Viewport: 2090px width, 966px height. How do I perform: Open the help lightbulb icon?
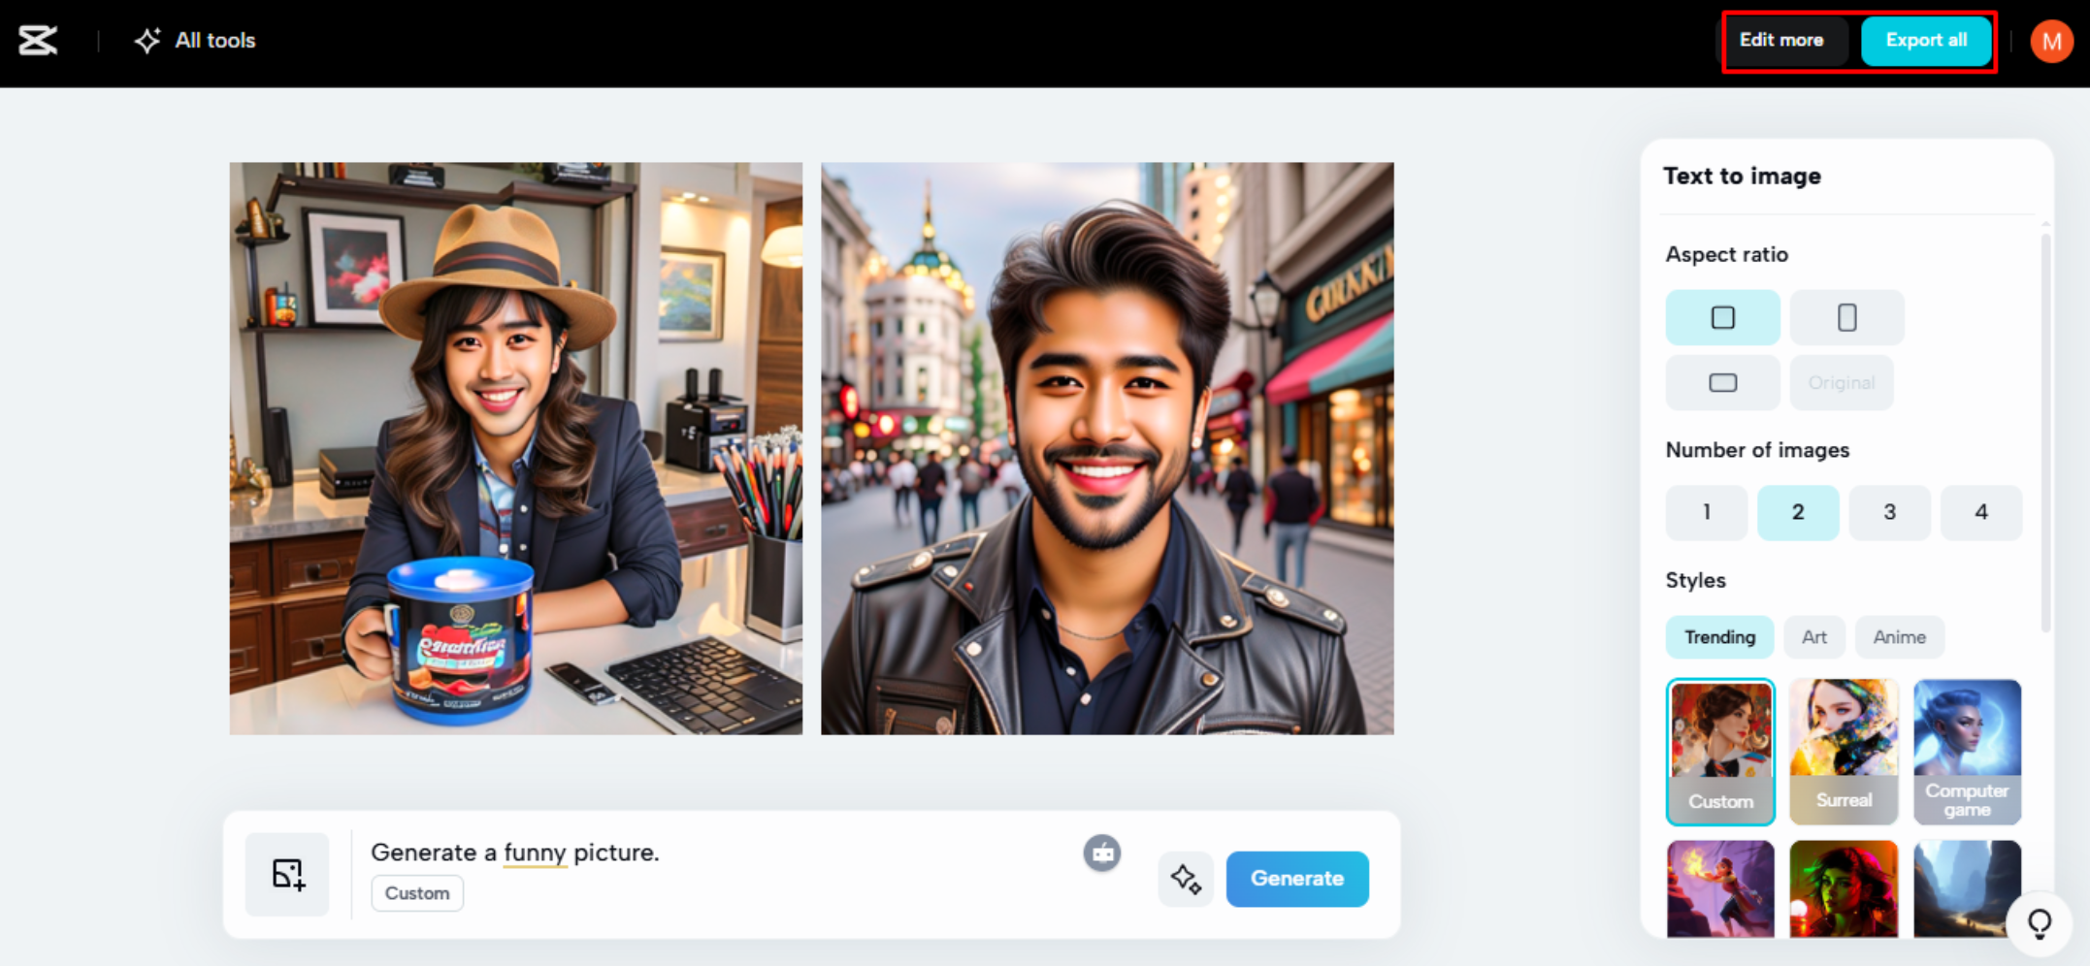tap(2038, 922)
